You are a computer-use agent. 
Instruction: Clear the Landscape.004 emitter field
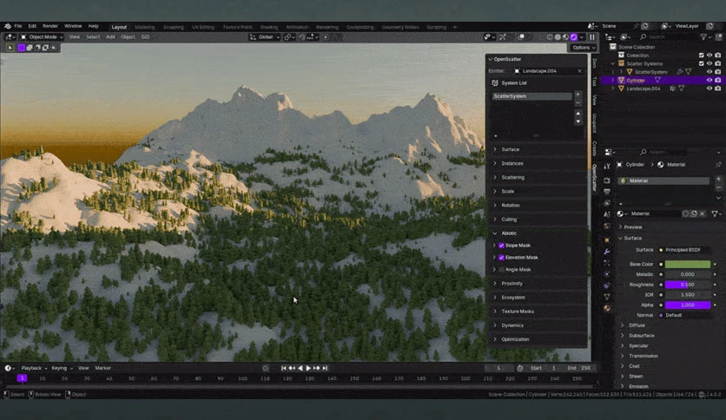click(x=580, y=71)
